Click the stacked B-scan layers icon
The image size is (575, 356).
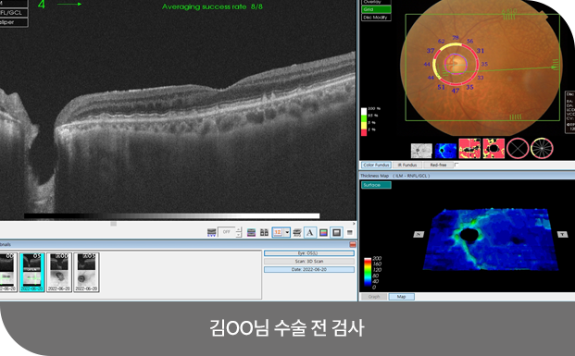[251, 232]
